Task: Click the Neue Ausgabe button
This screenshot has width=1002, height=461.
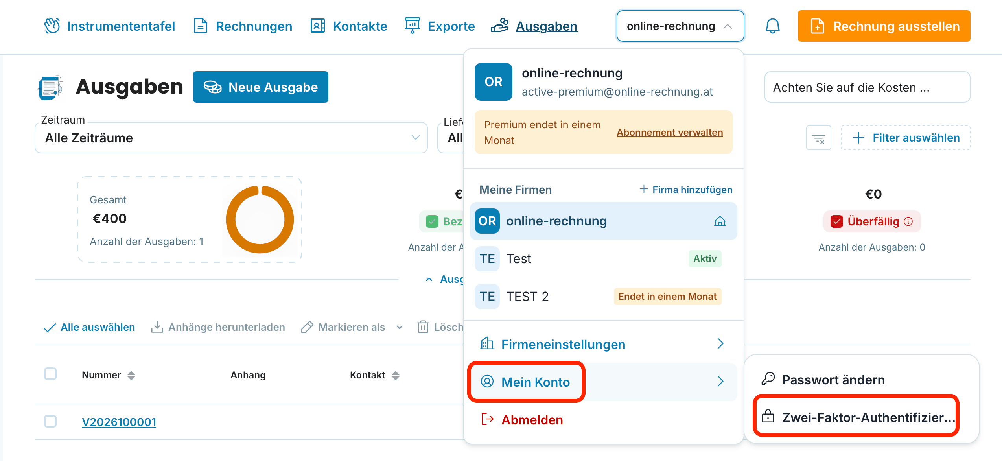Action: pos(261,87)
